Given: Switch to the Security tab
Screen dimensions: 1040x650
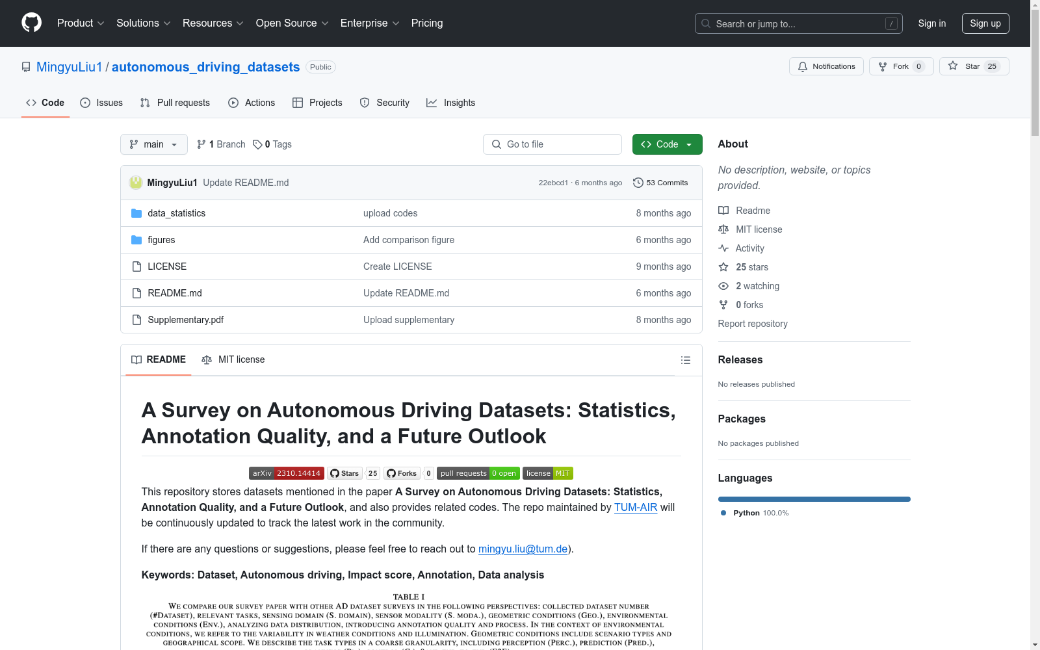Looking at the screenshot, I should click(385, 103).
